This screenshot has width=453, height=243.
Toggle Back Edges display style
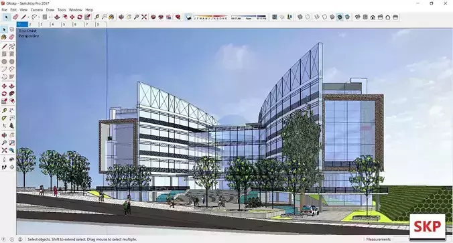coord(308,17)
